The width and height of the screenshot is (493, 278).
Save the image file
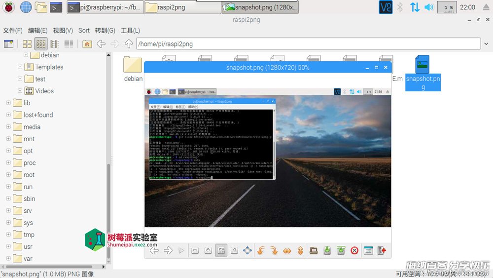click(x=327, y=251)
